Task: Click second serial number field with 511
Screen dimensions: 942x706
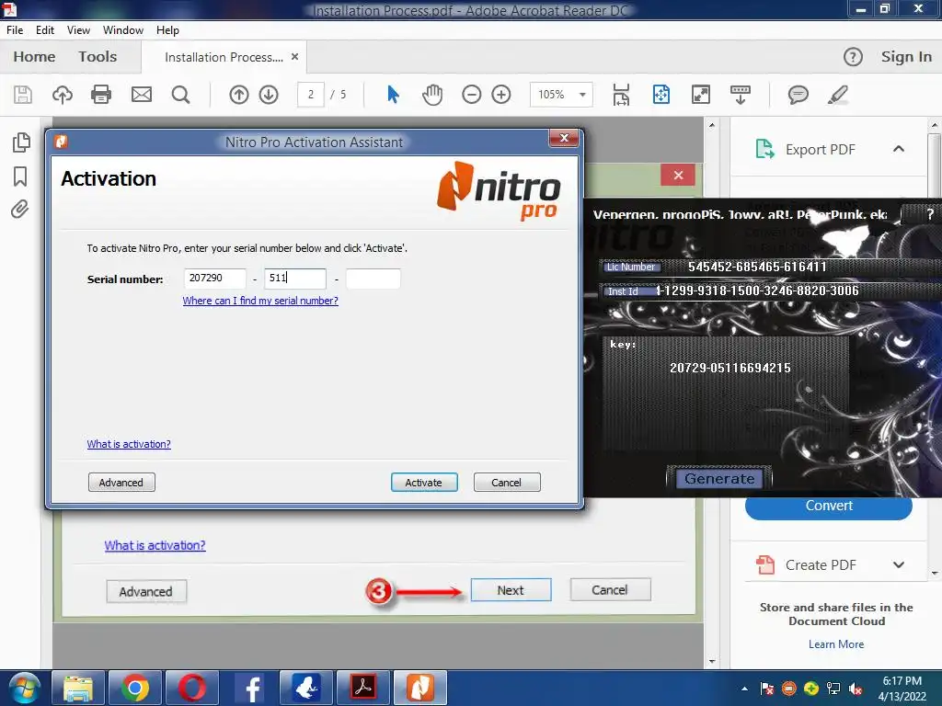Action: [295, 279]
